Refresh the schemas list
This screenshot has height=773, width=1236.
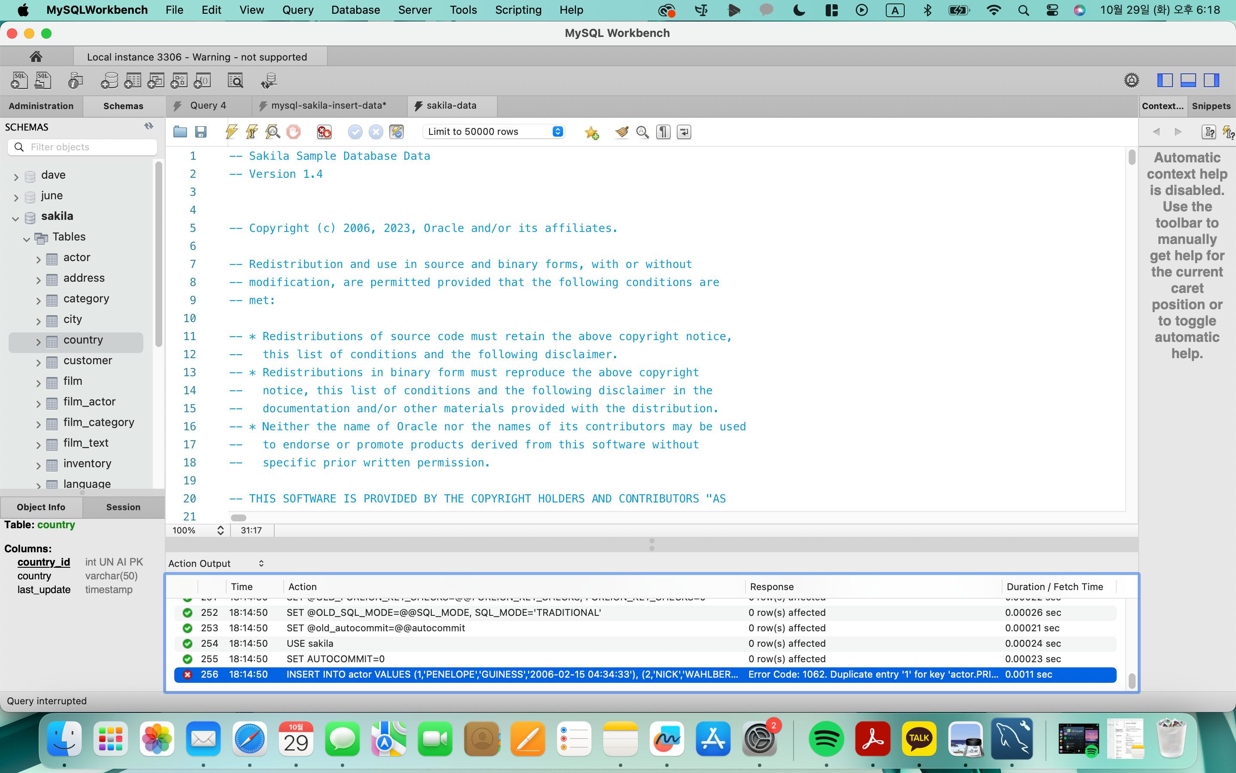tap(148, 126)
